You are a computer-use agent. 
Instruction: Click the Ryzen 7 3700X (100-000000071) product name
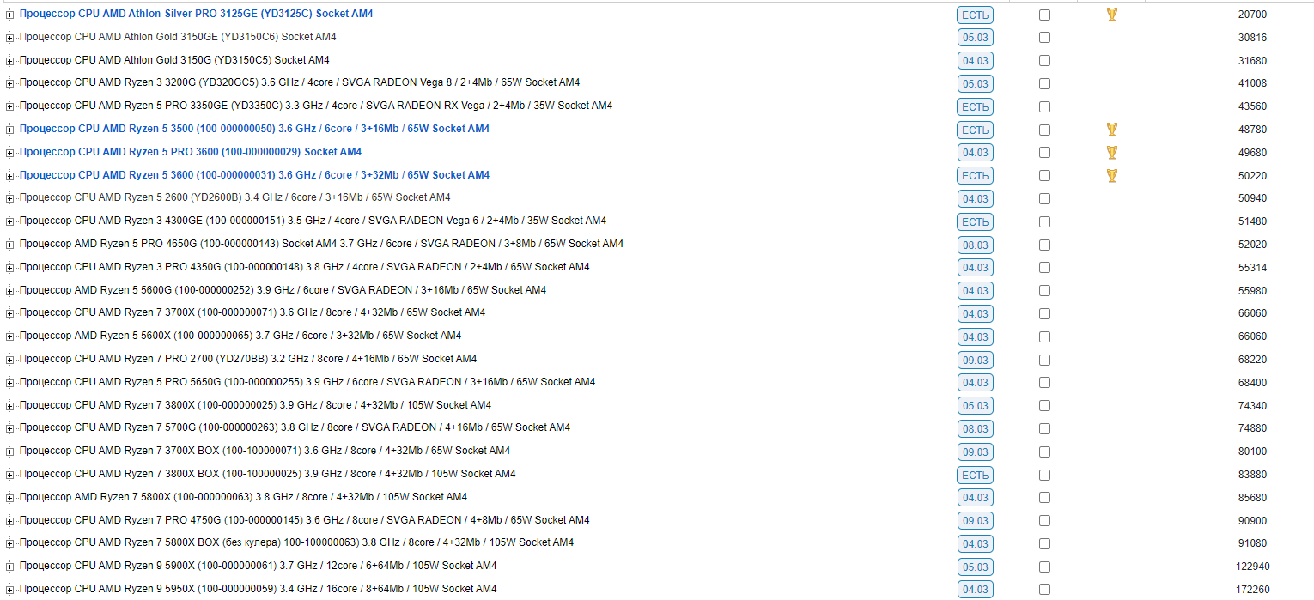coord(252,312)
